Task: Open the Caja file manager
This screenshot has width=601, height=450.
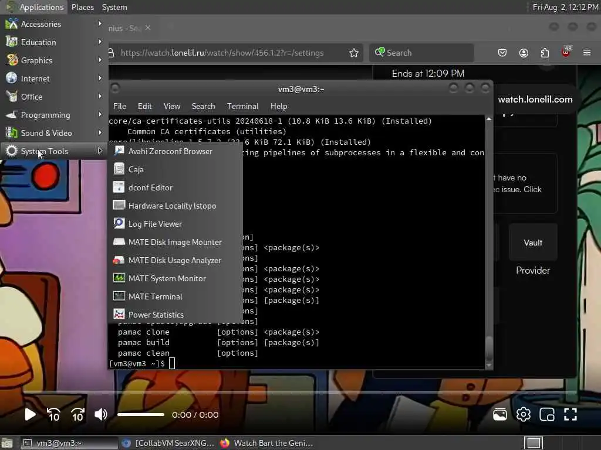Action: (x=175, y=169)
